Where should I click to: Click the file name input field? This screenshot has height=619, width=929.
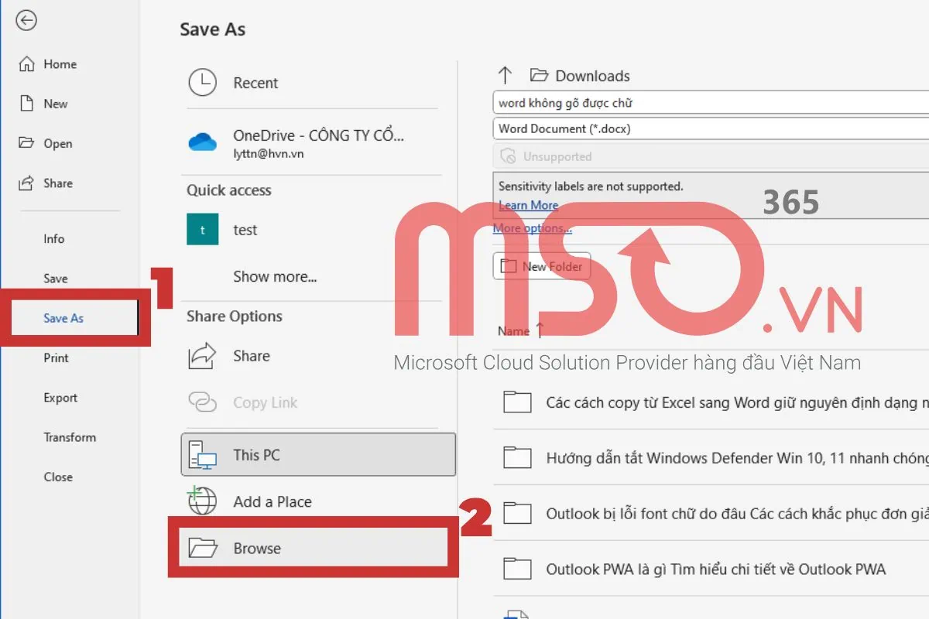click(x=708, y=103)
